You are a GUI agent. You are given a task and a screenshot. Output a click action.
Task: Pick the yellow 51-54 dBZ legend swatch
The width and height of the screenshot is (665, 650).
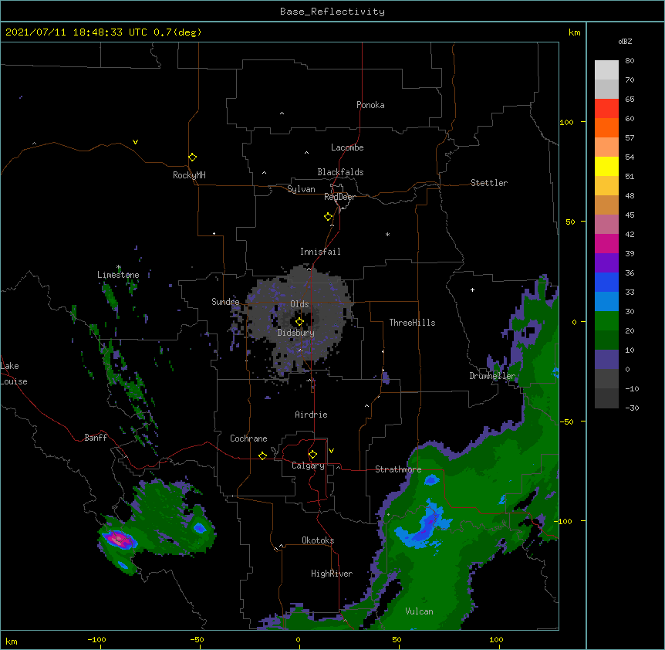click(606, 166)
